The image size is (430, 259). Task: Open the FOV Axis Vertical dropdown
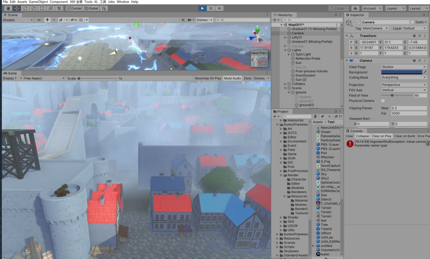[x=404, y=90]
